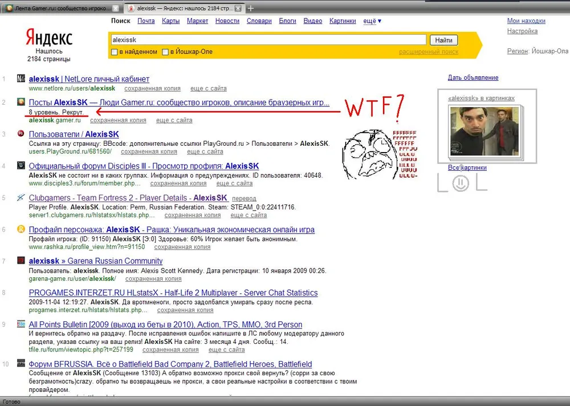Click the Gamer.ru result favicon
The width and height of the screenshot is (570, 406).
21,102
